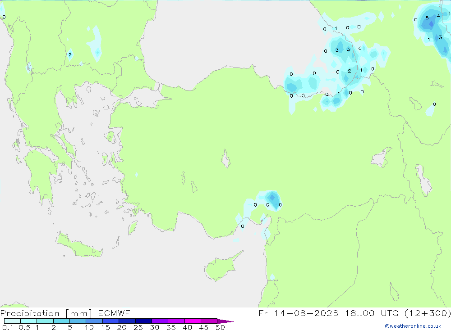Viewport: 451px width, 330px height.
Task: Click the '[mm]' unit label
Action: (x=78, y=313)
